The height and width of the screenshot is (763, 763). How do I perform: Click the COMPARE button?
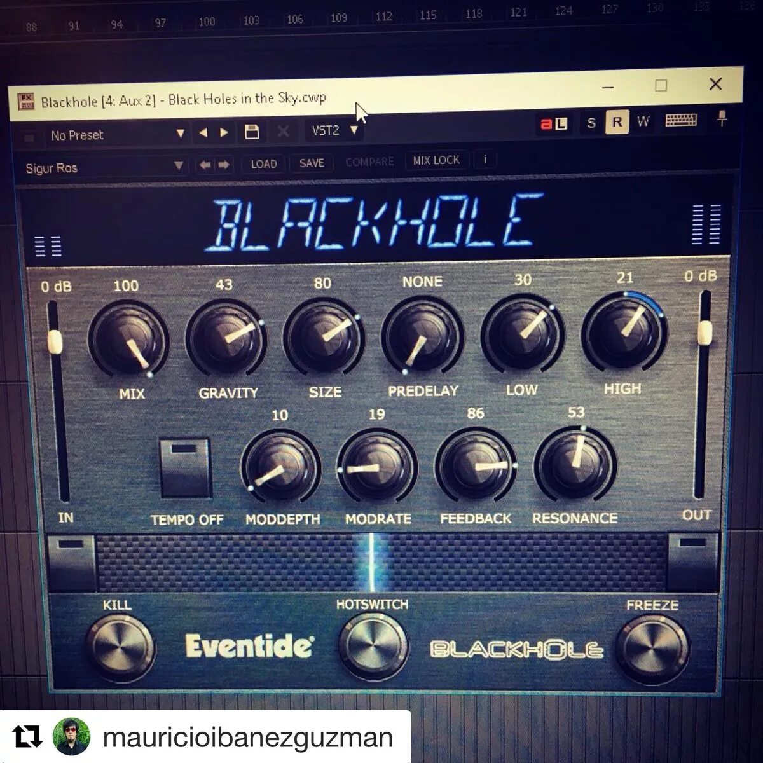pos(369,162)
